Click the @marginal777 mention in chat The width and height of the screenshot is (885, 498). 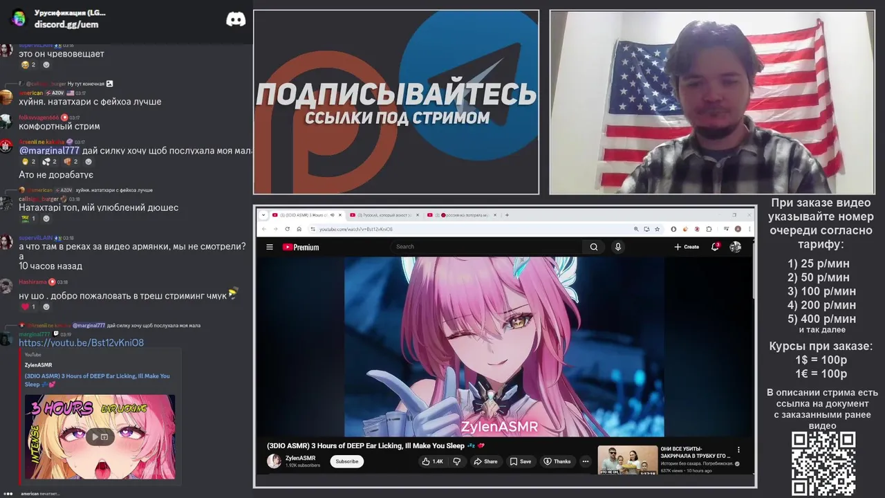(49, 151)
